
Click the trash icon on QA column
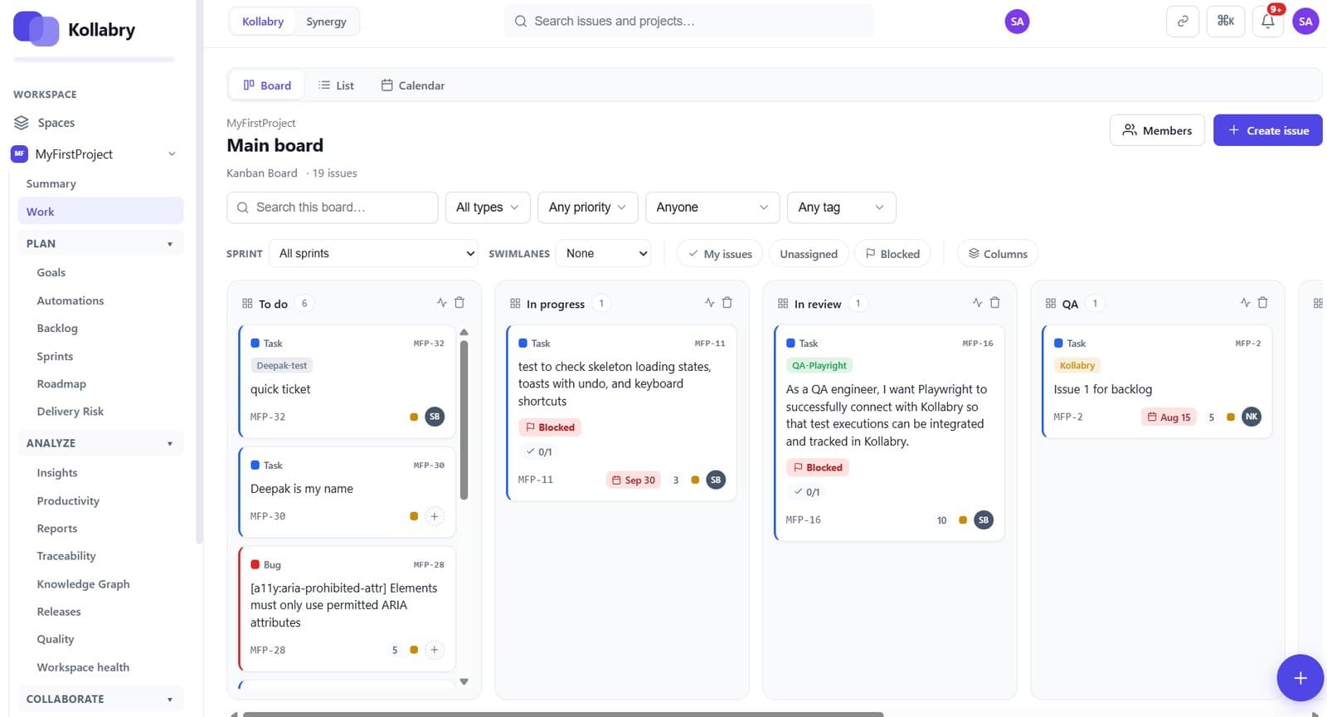1263,303
